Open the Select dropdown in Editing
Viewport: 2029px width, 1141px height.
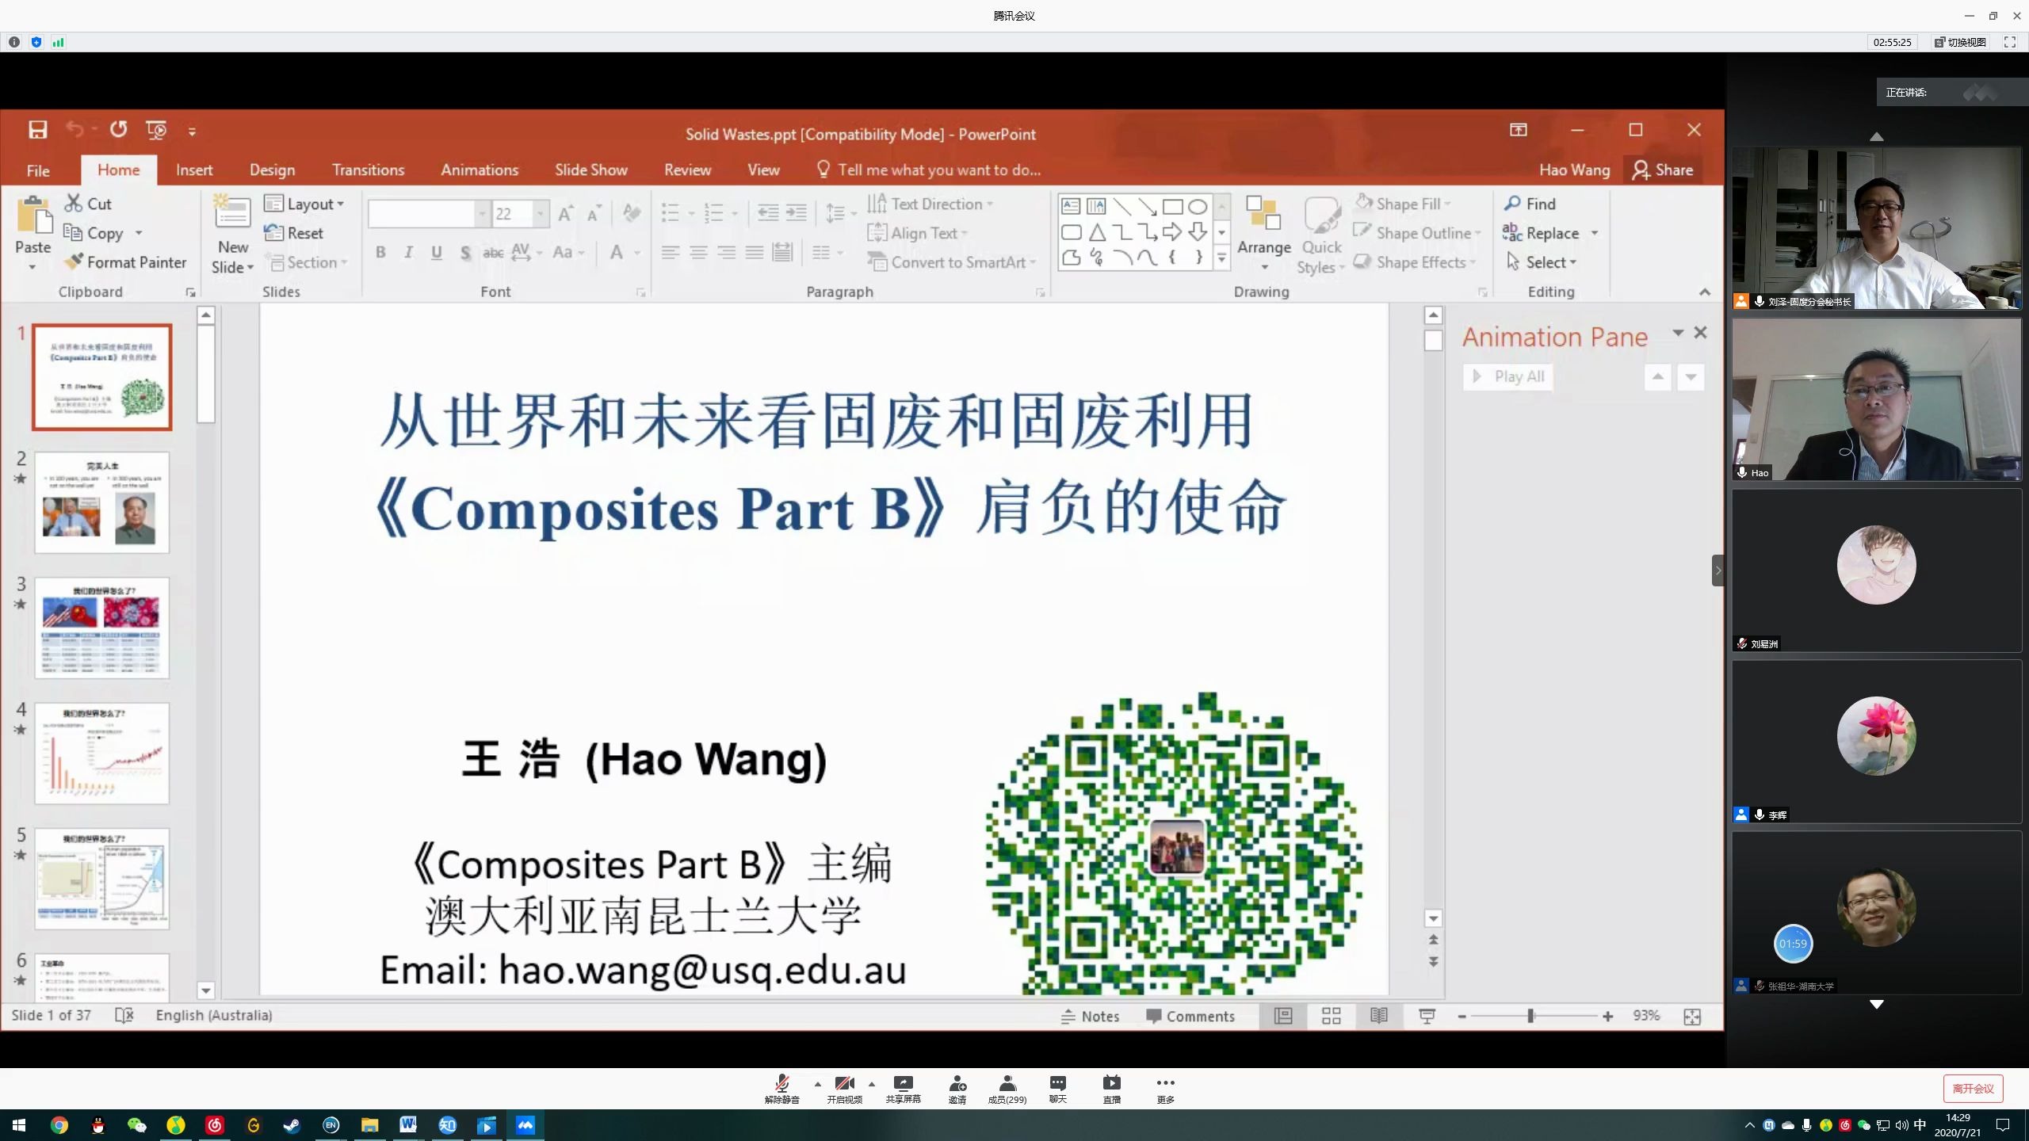pyautogui.click(x=1542, y=262)
